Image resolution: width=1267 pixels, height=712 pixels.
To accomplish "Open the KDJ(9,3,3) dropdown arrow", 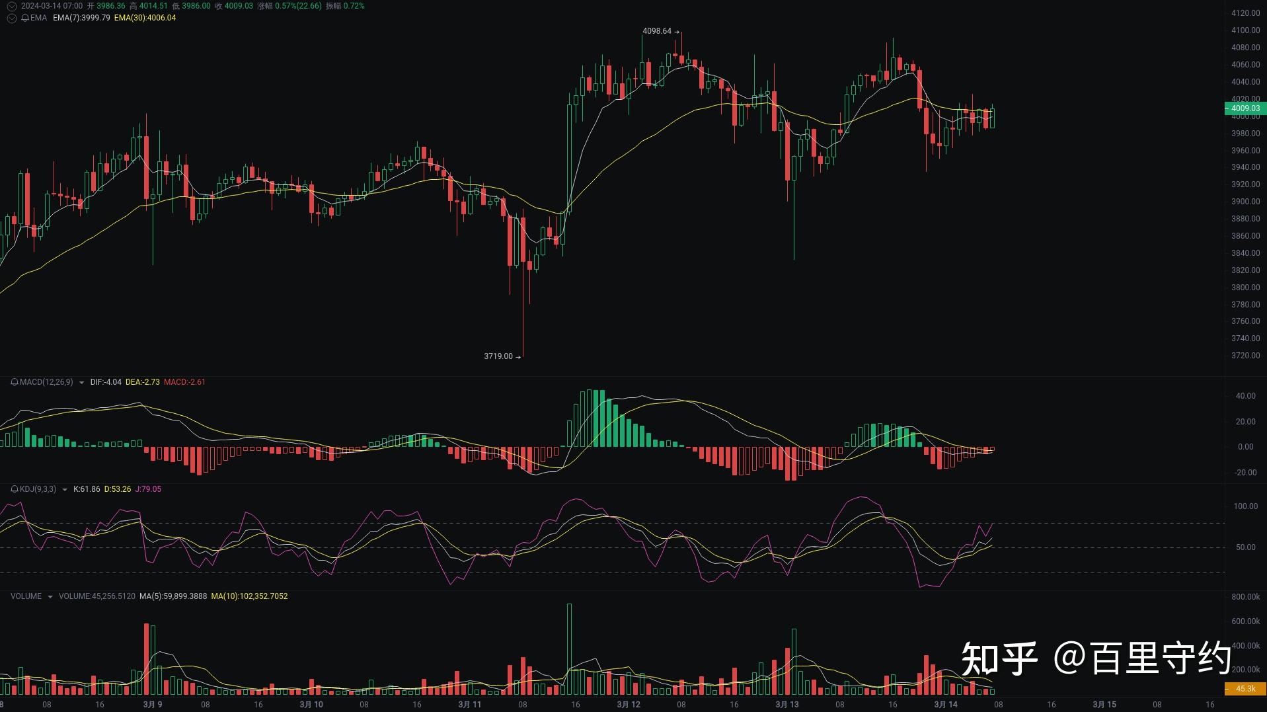I will click(x=64, y=490).
